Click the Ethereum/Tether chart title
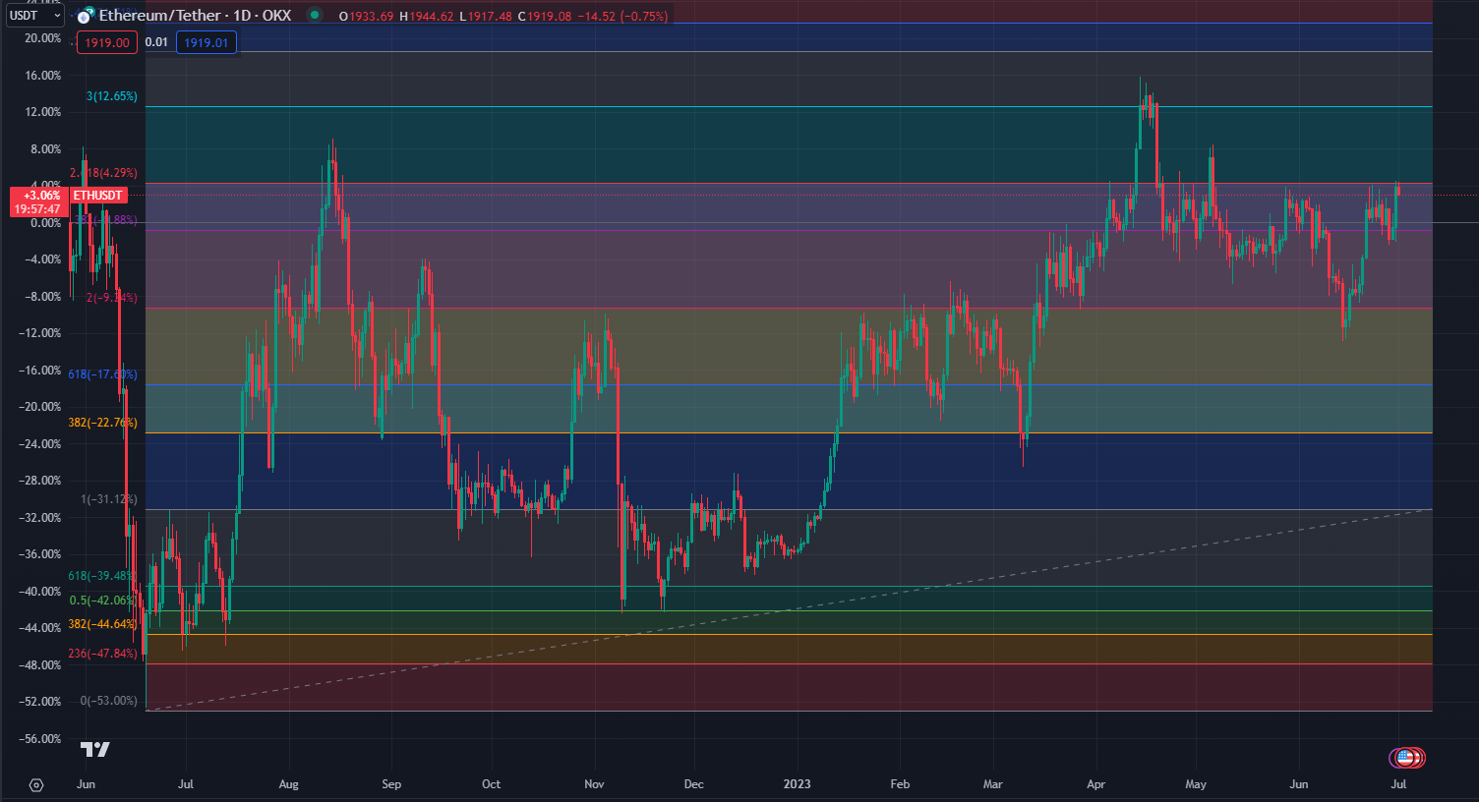Screen dimensions: 1479x802 [195, 16]
